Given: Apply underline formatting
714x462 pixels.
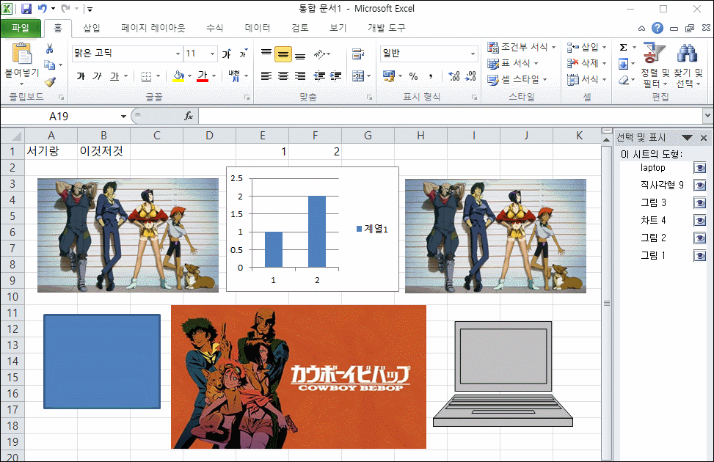Looking at the screenshot, I should tap(114, 76).
